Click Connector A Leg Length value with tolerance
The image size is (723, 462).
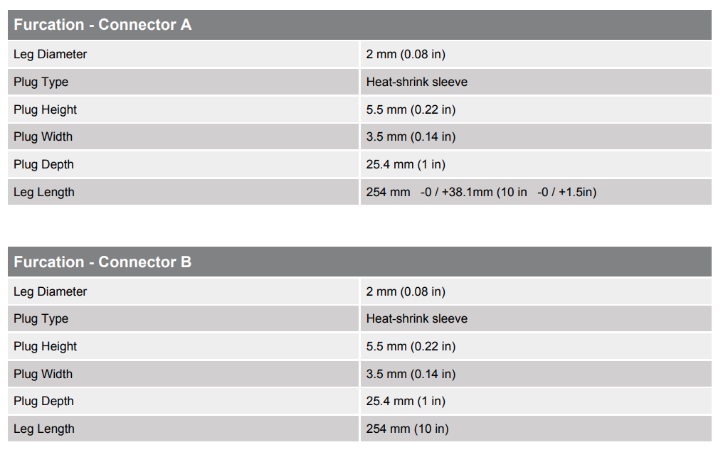[x=481, y=192]
